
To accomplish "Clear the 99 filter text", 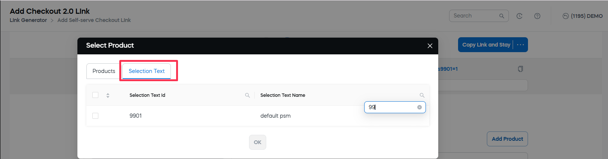I will coord(420,107).
